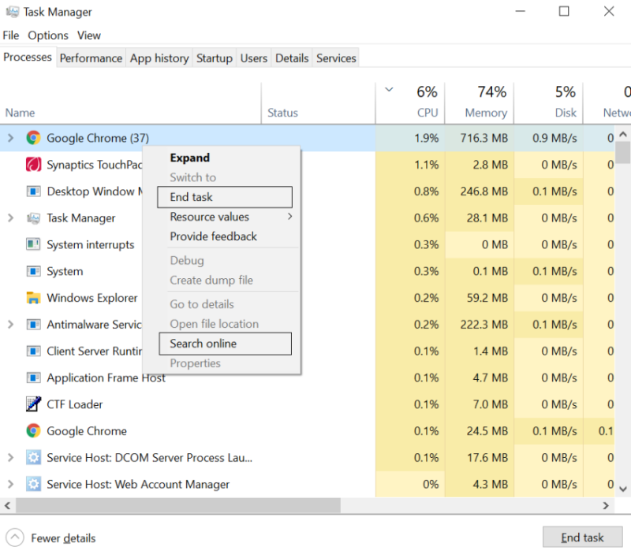This screenshot has height=558, width=631.
Task: Click the vertical scrollbar down arrow
Action: [x=623, y=489]
